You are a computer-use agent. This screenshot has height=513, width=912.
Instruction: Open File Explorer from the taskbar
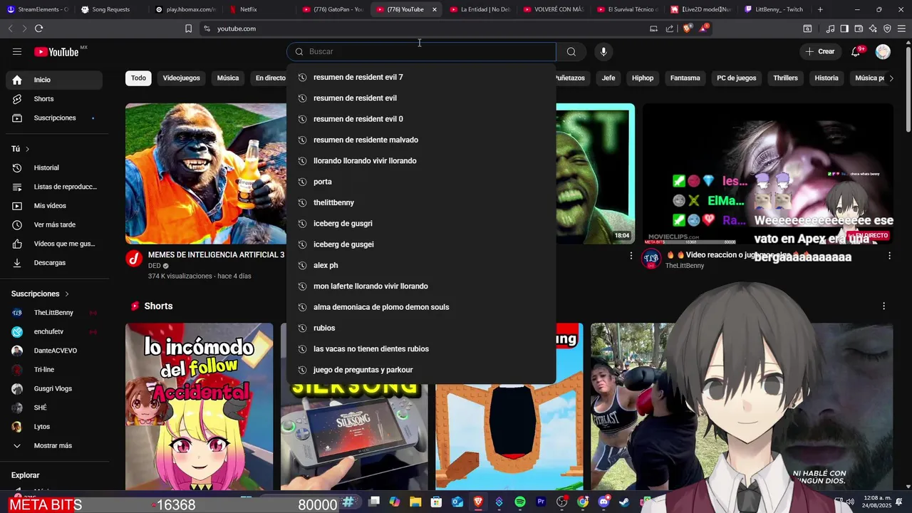pyautogui.click(x=415, y=502)
